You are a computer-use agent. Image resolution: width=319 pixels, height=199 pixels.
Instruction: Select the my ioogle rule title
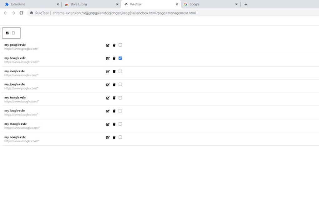tap(15, 71)
